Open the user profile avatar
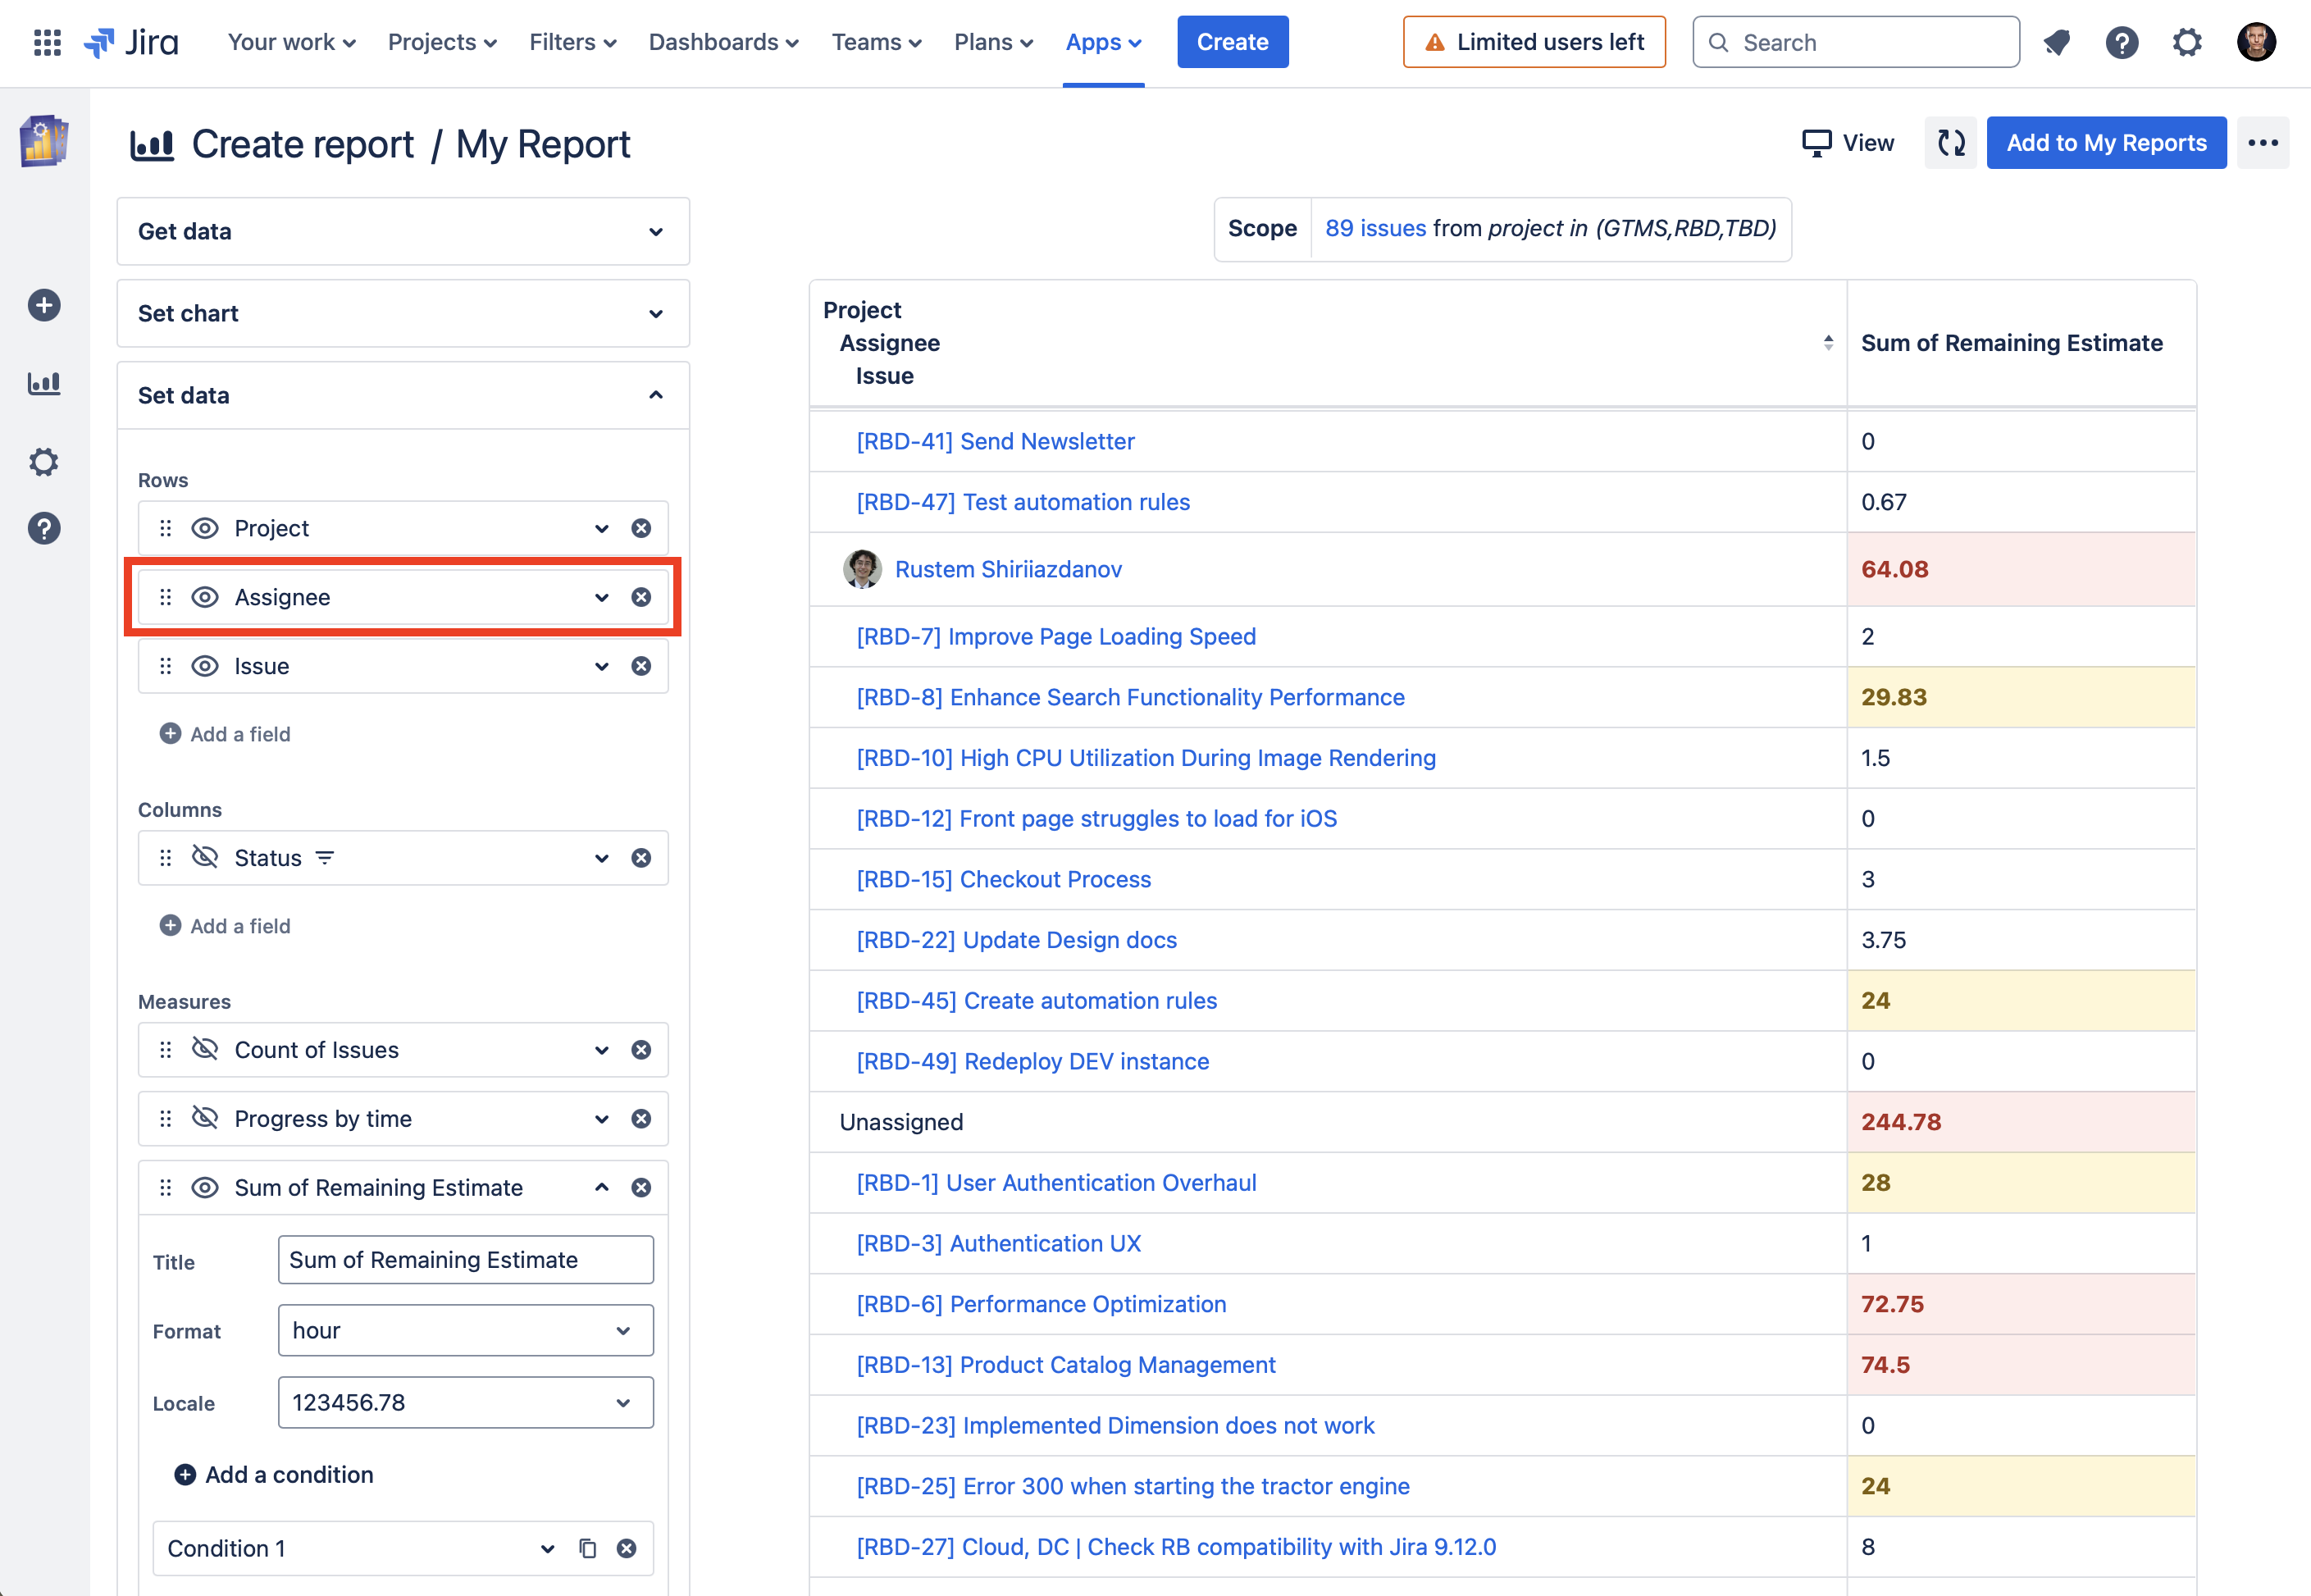2311x1596 pixels. [x=2256, y=42]
